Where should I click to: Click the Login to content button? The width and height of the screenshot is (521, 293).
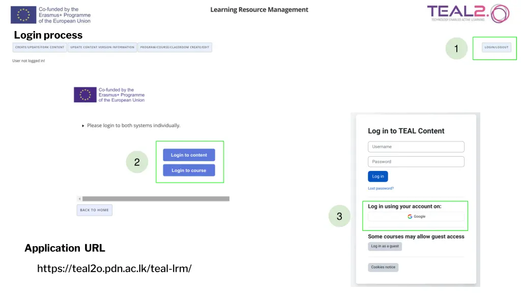tap(189, 155)
